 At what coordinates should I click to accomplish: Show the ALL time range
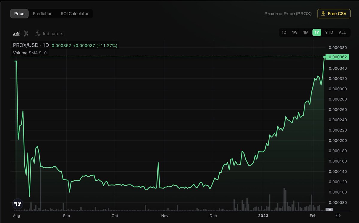(342, 32)
